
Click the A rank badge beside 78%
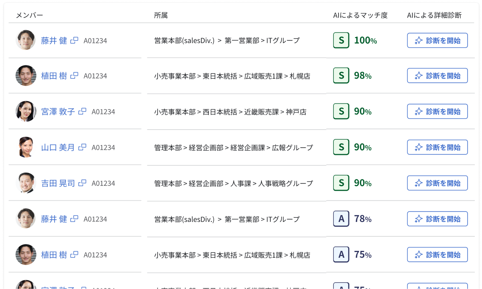pyautogui.click(x=341, y=219)
